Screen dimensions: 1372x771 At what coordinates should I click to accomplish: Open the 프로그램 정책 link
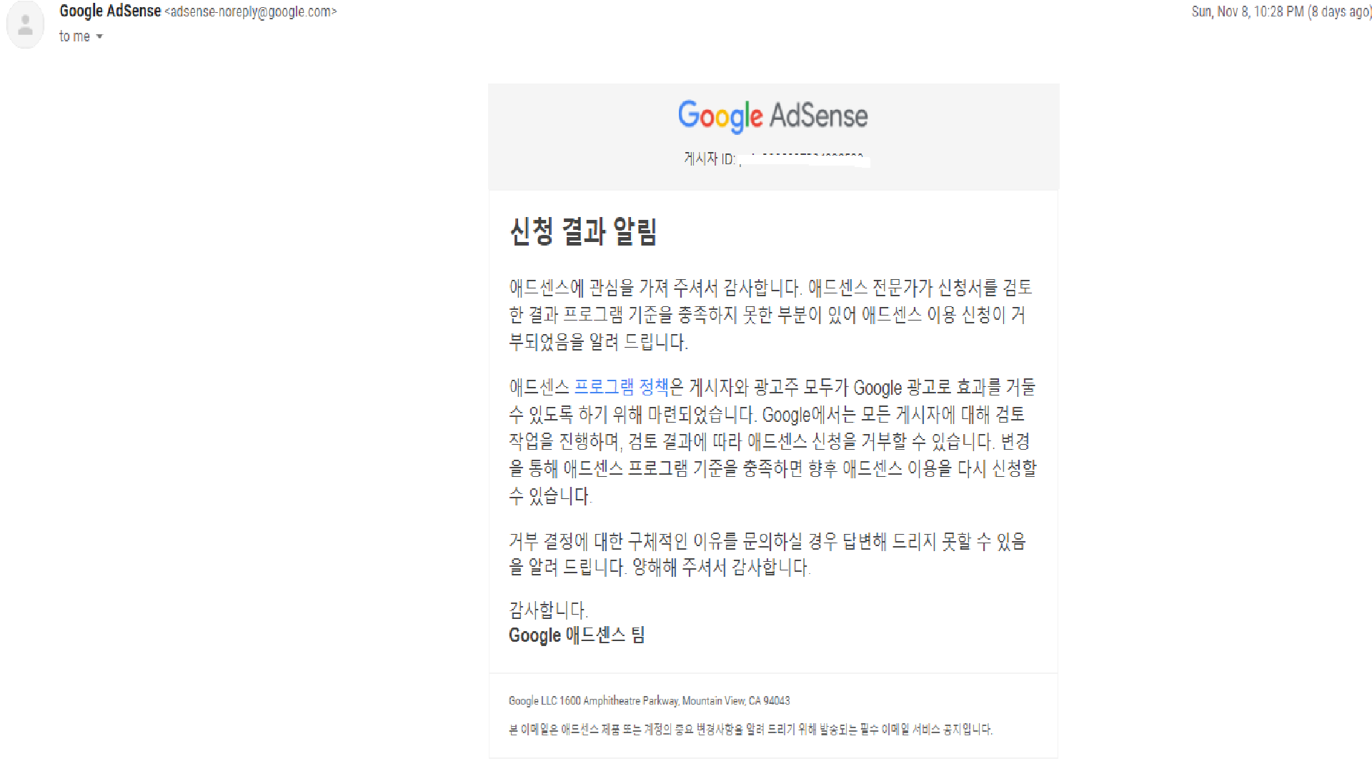622,388
